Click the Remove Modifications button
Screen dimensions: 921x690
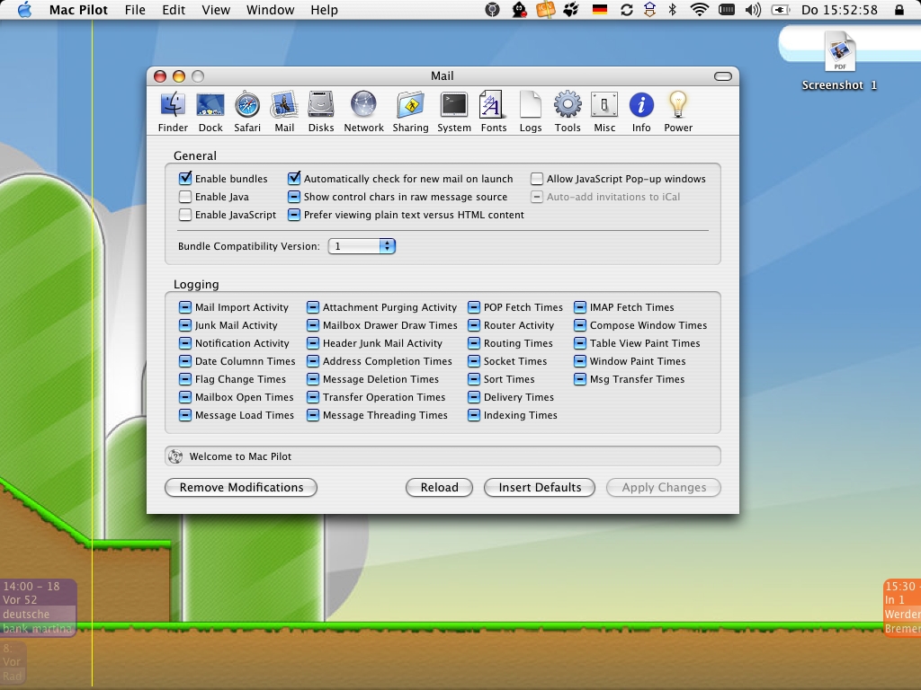pyautogui.click(x=241, y=487)
